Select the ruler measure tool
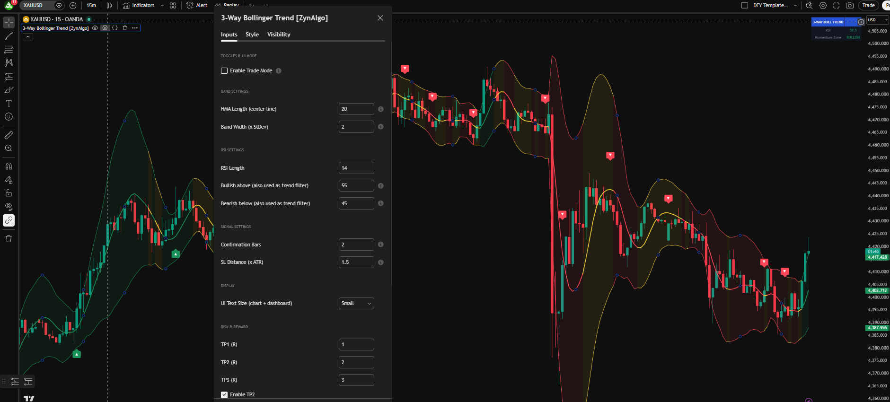The width and height of the screenshot is (890, 402). (x=9, y=135)
